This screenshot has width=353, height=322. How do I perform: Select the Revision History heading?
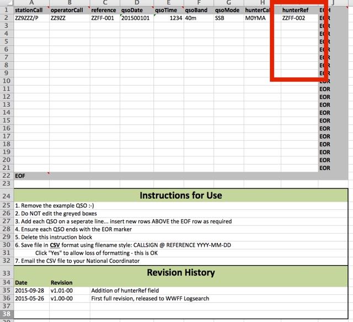click(x=181, y=272)
